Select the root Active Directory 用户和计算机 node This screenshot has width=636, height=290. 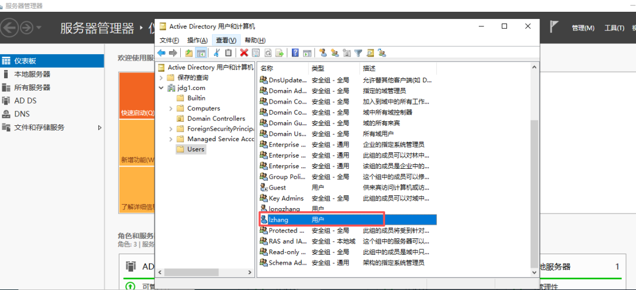click(x=206, y=67)
